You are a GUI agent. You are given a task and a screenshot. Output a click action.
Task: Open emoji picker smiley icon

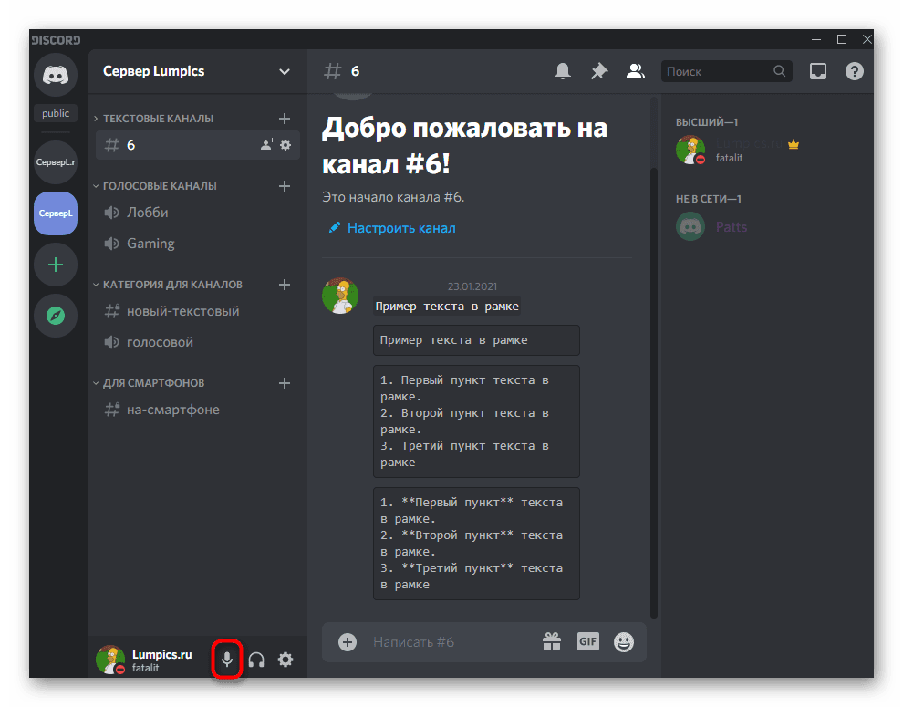(624, 642)
